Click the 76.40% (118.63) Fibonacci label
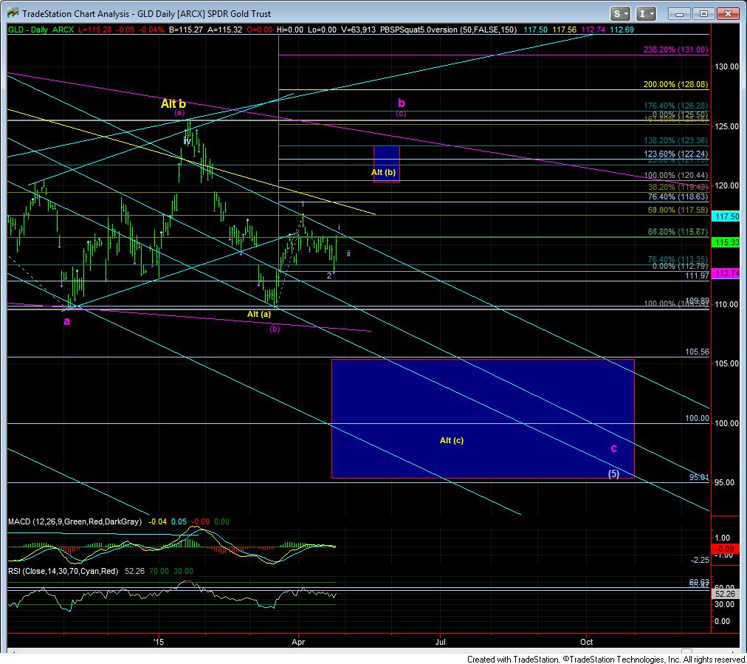The image size is (747, 664). click(678, 196)
